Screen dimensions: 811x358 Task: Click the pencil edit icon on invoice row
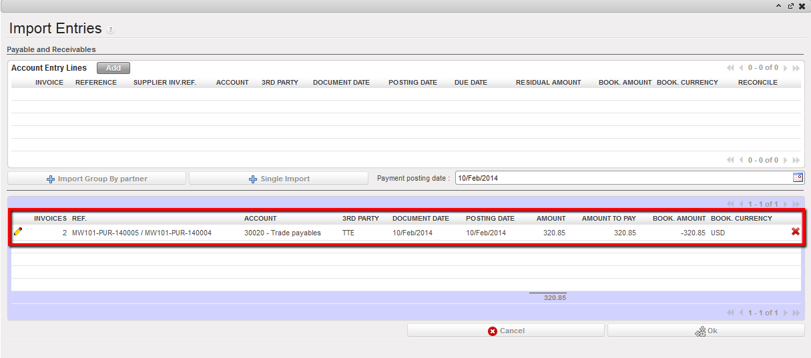click(x=18, y=232)
